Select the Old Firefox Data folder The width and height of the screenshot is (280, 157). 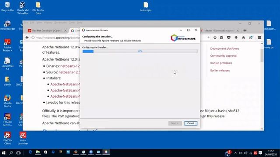[x=38, y=8]
